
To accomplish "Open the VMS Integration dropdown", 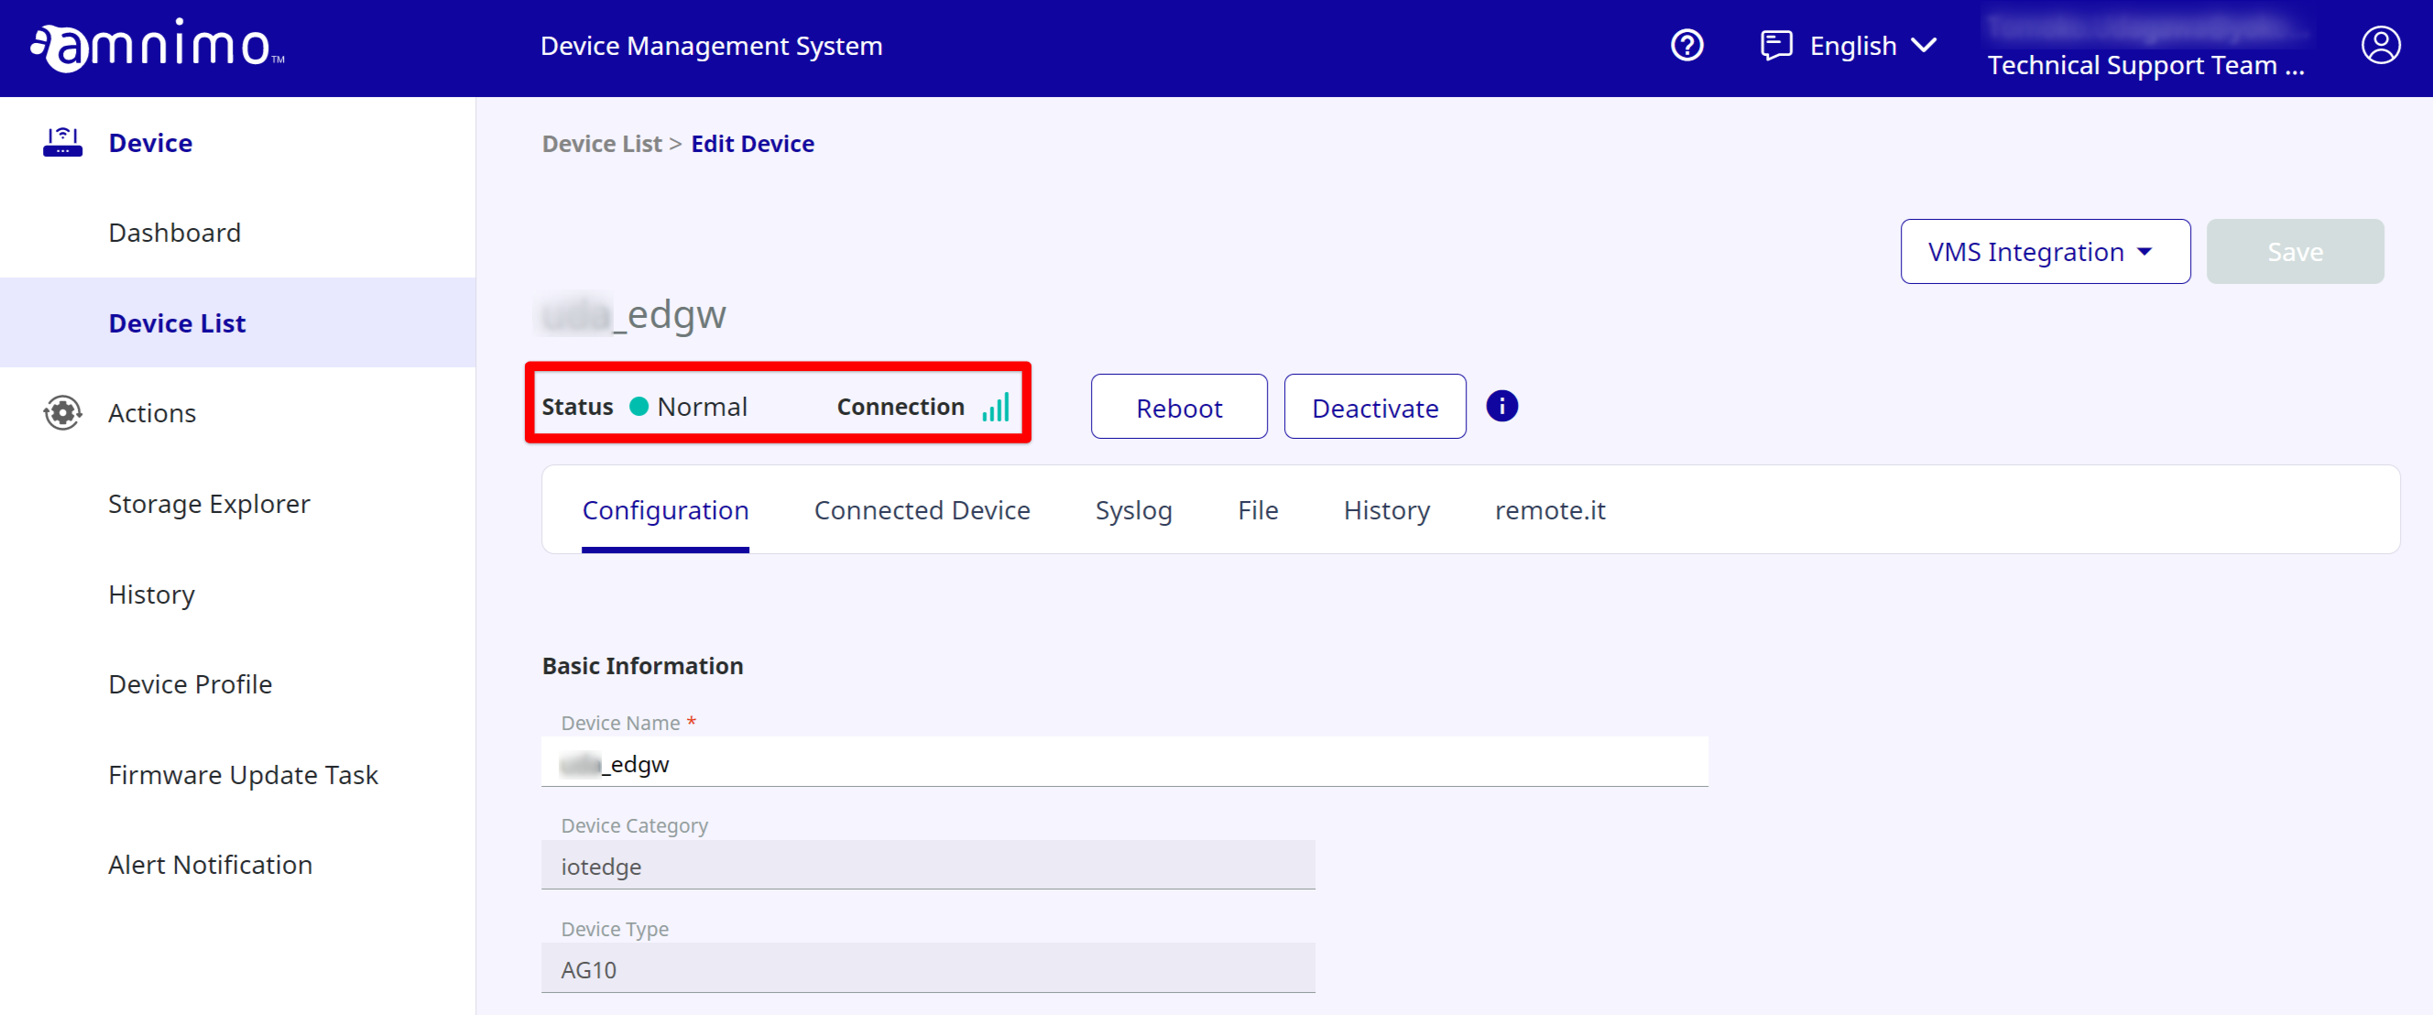I will coord(2045,252).
